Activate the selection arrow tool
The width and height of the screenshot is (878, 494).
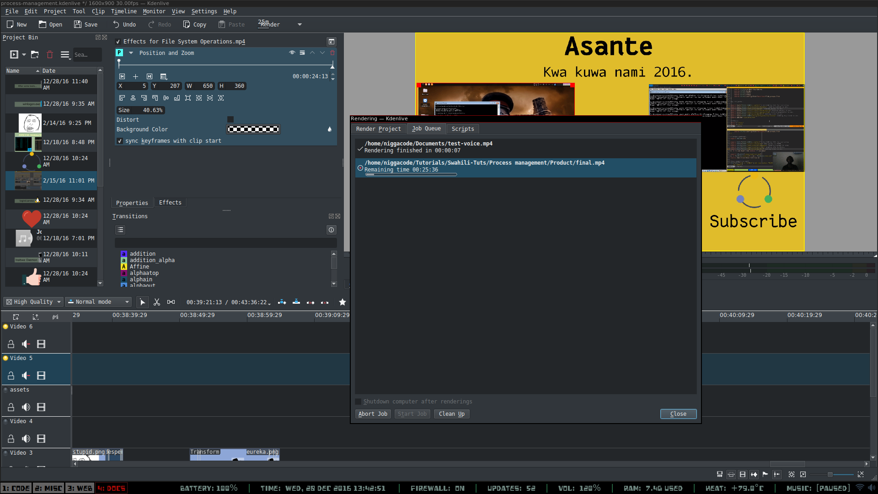tap(143, 302)
